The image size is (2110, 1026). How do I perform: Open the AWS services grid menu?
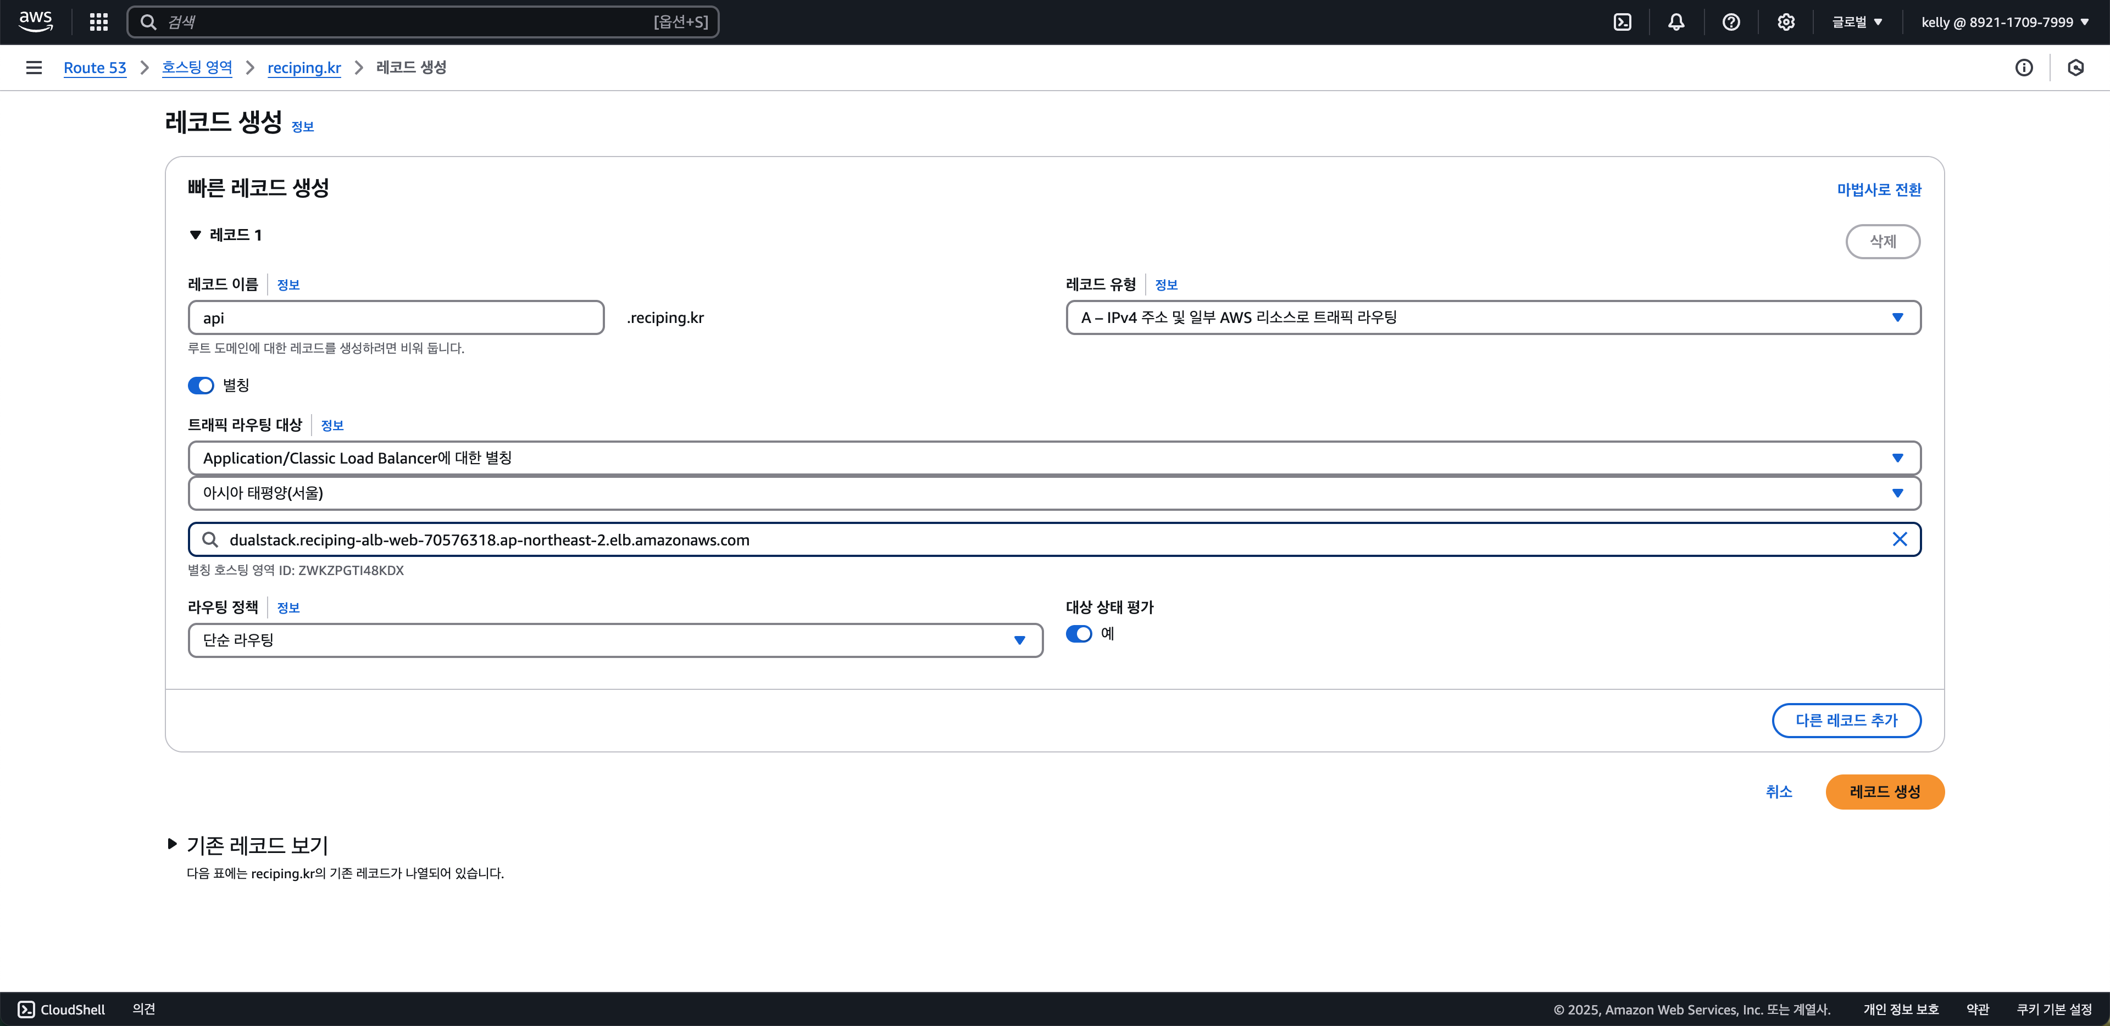point(98,22)
